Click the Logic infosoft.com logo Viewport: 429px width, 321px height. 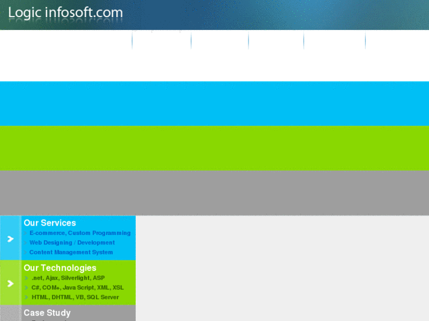coord(66,13)
